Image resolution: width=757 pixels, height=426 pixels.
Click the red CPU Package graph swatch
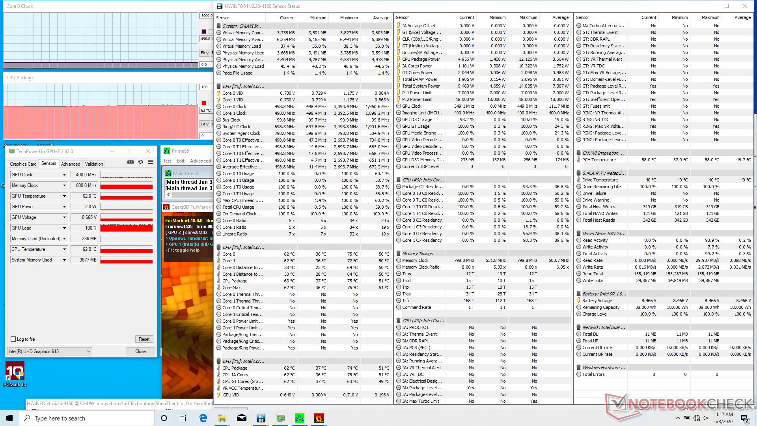(204, 103)
